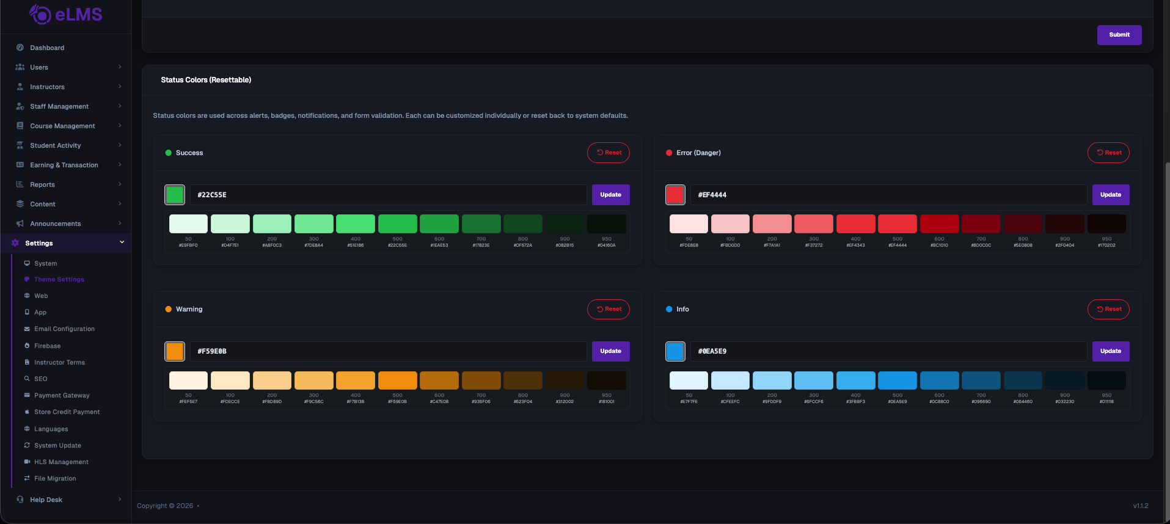Image resolution: width=1170 pixels, height=524 pixels.
Task: Open the Warning orange color picker swatch
Action: pyautogui.click(x=175, y=351)
